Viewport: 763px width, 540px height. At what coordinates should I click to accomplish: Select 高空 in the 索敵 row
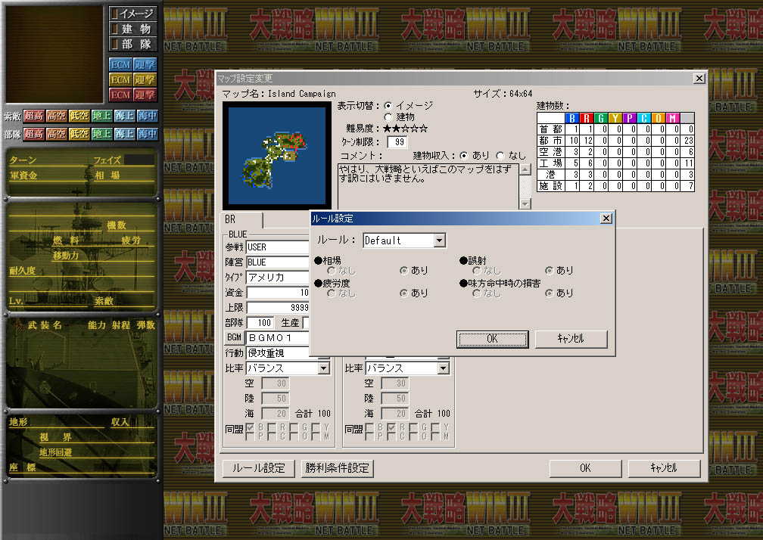tap(57, 116)
